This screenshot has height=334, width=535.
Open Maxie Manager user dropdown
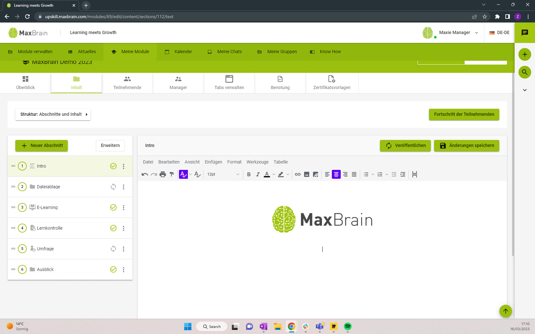(450, 32)
